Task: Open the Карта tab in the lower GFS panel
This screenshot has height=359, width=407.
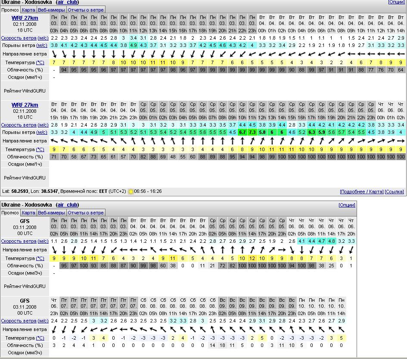Action: (28, 213)
